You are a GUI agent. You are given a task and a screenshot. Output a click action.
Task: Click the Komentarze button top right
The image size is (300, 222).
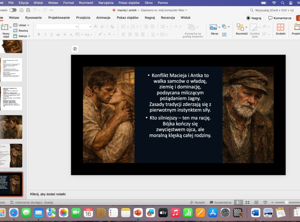click(280, 18)
